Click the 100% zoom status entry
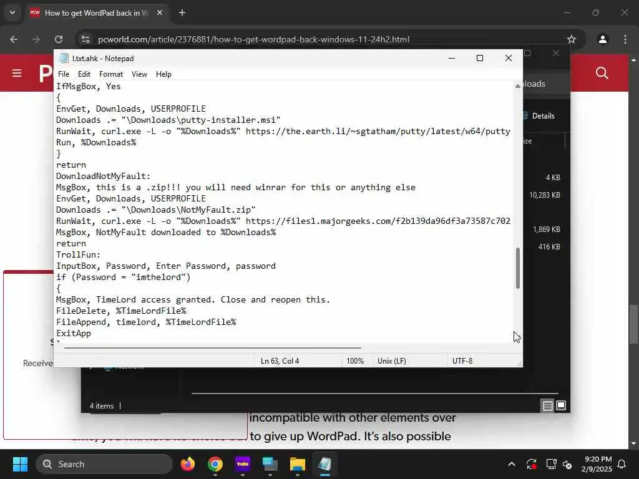639x479 pixels. coord(355,361)
